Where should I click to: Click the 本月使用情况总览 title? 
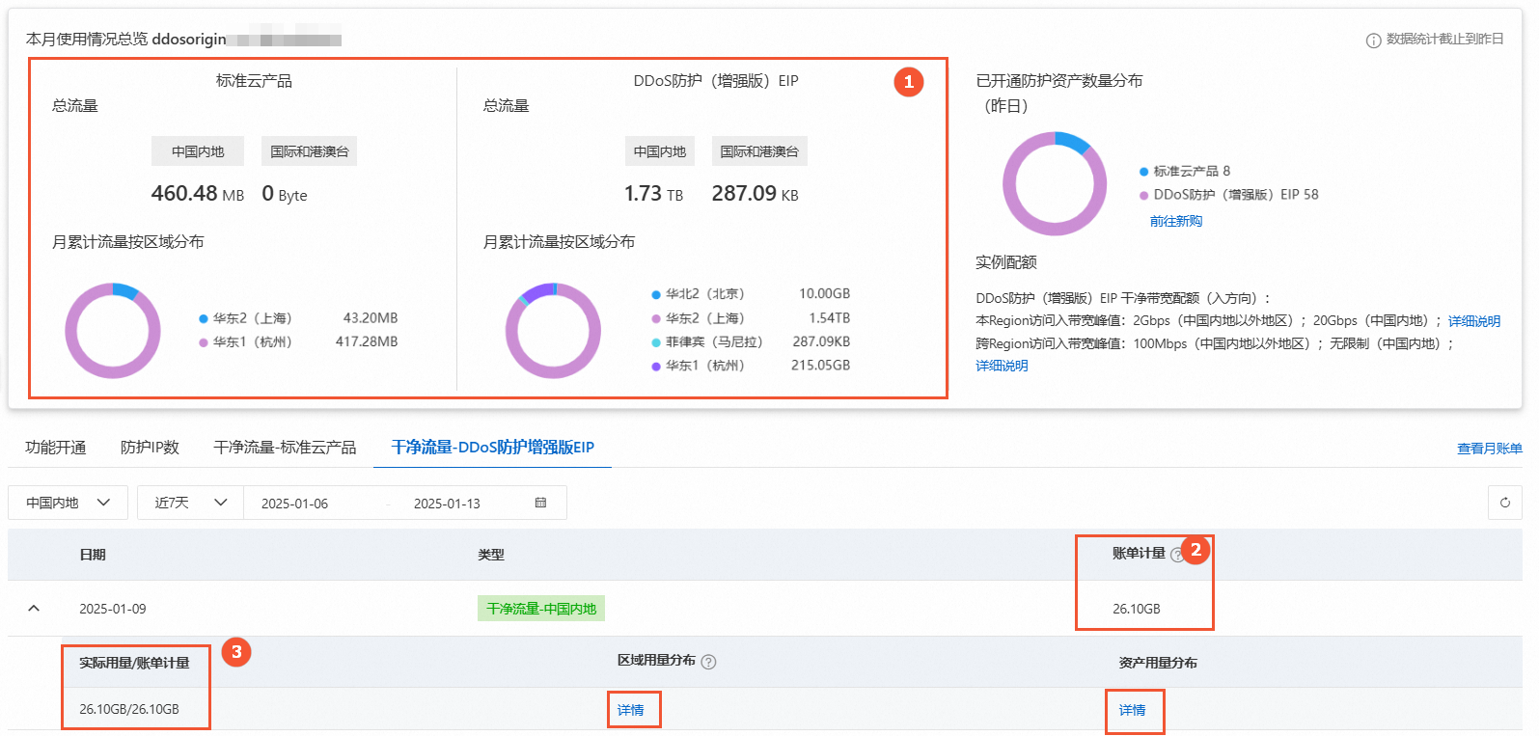click(x=87, y=40)
